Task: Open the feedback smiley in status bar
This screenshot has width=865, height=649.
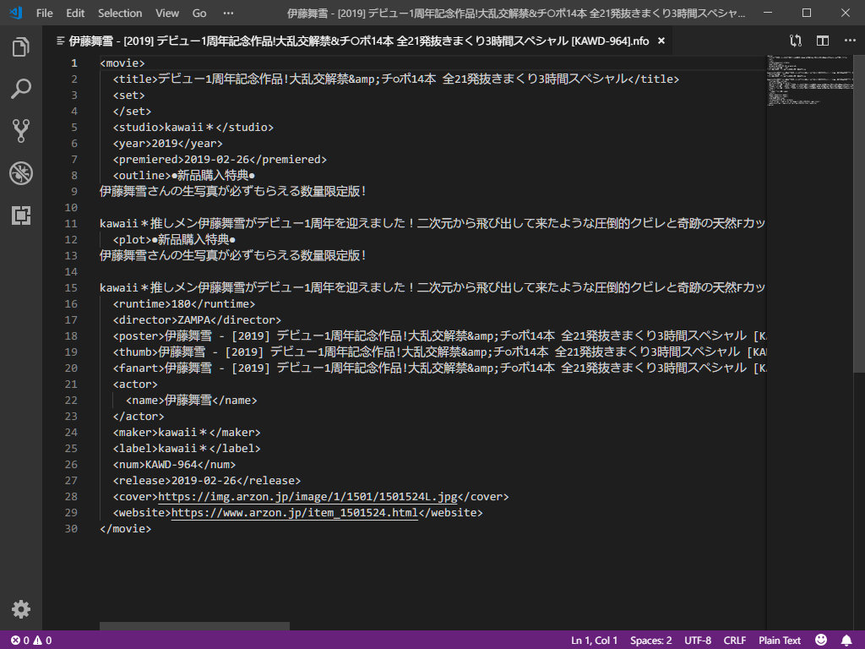Action: 821,640
